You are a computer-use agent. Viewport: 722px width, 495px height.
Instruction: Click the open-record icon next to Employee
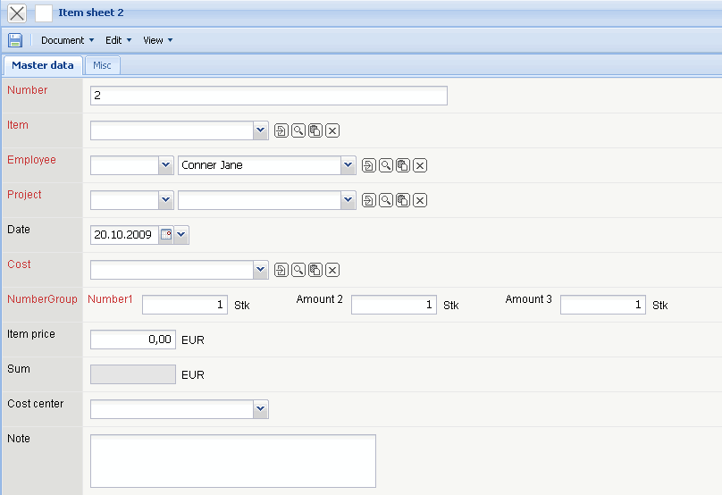(x=368, y=165)
